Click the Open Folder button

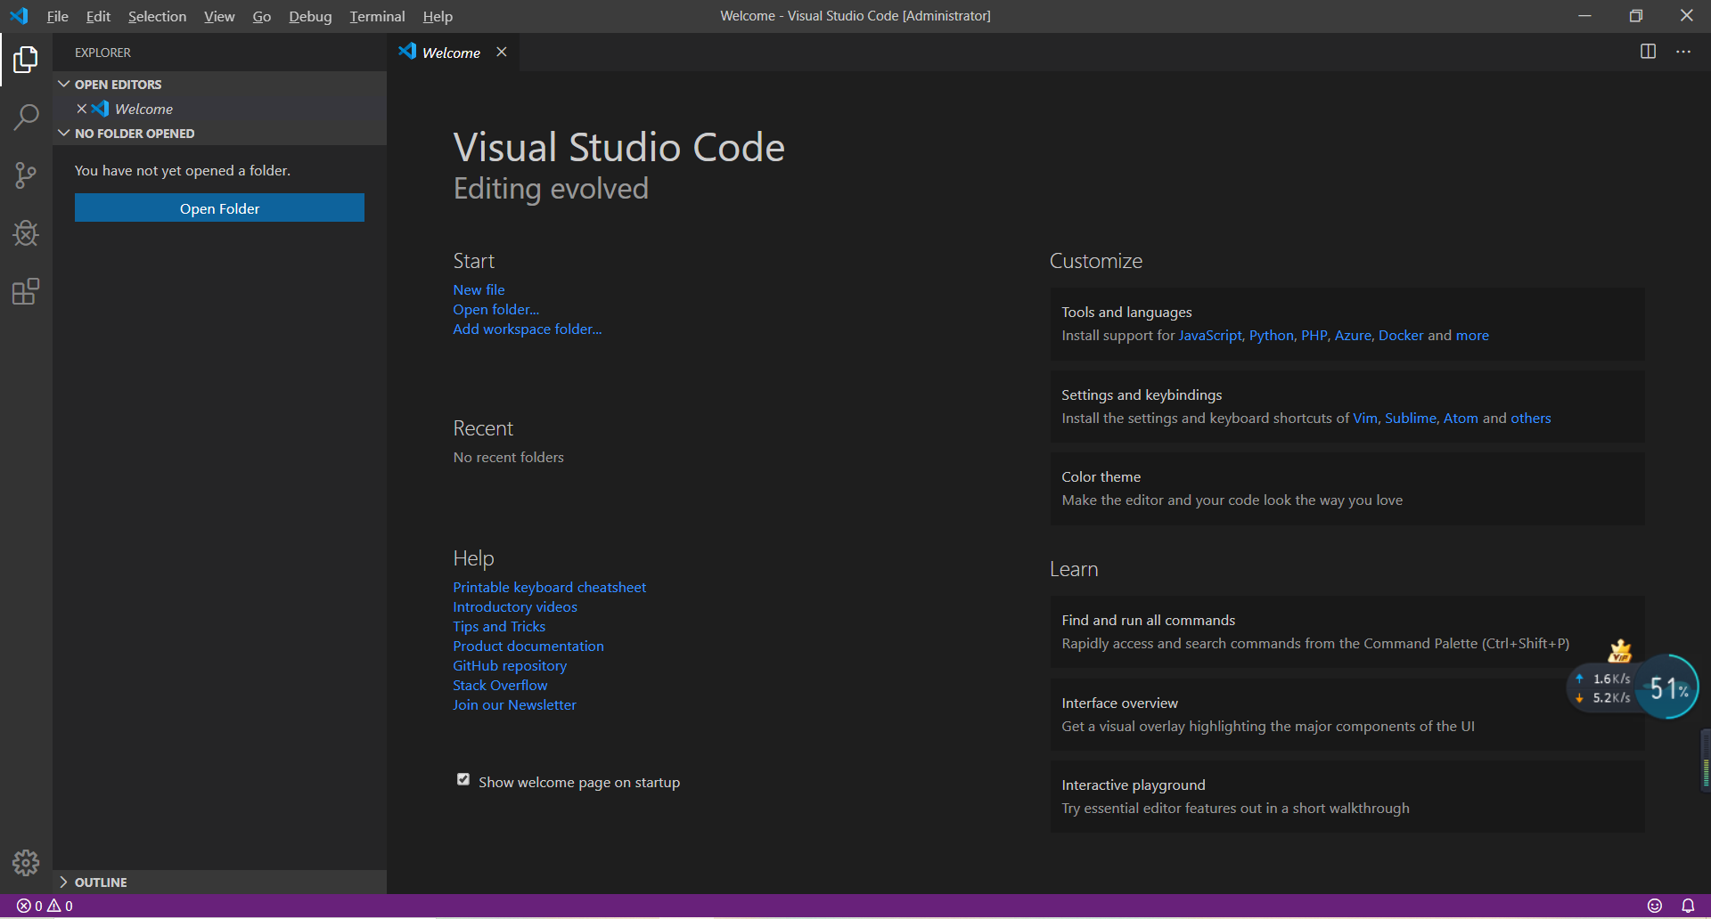pyautogui.click(x=219, y=208)
